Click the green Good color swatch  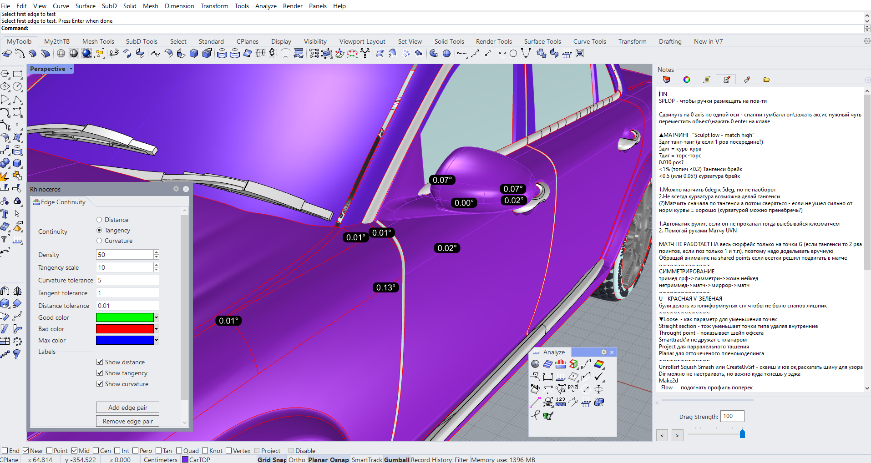125,317
